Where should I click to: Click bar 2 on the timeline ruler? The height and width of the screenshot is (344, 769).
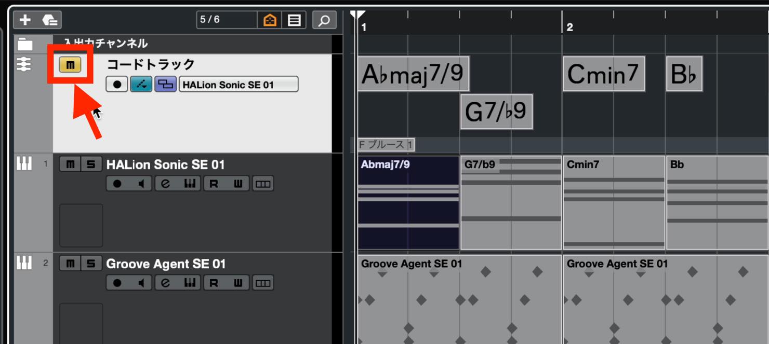tap(569, 27)
